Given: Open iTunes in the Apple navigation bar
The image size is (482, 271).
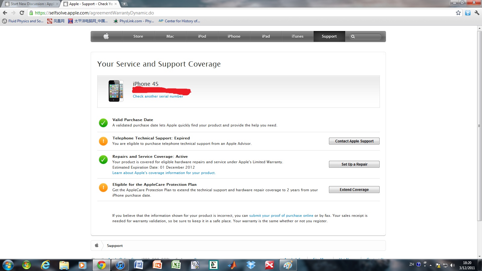Looking at the screenshot, I should coord(298,36).
